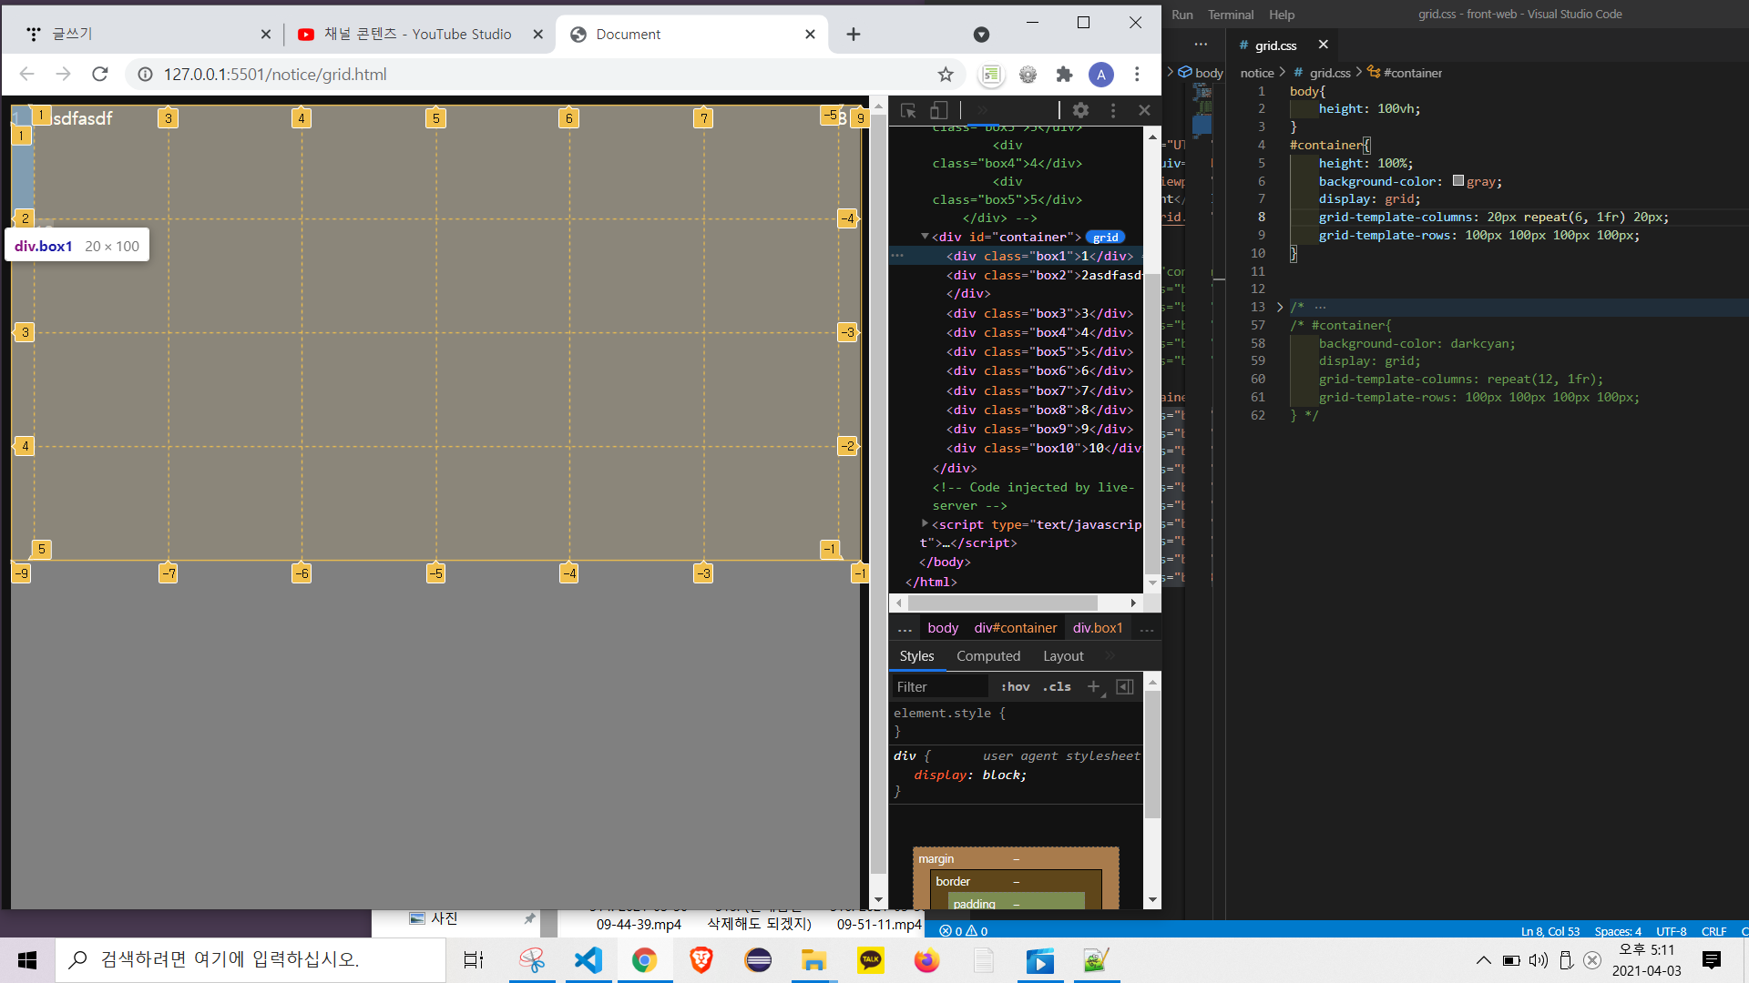Switch to the Computed tab

pyautogui.click(x=987, y=656)
